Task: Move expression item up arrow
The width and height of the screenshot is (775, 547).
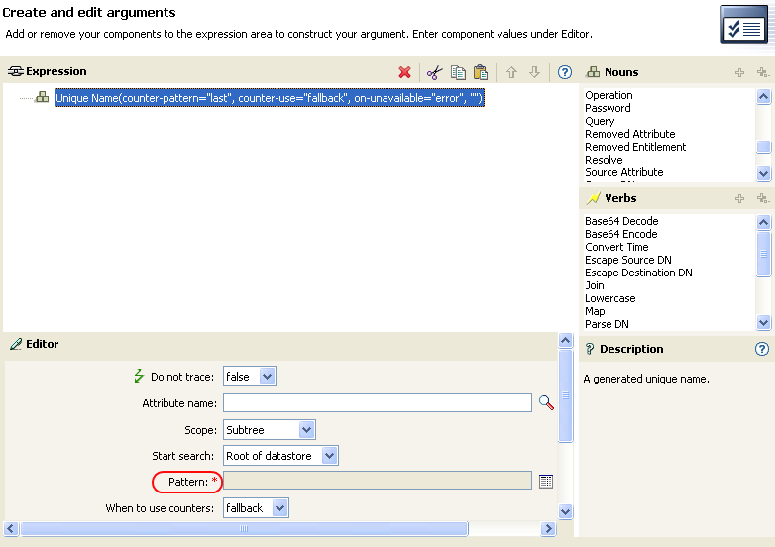Action: (511, 72)
